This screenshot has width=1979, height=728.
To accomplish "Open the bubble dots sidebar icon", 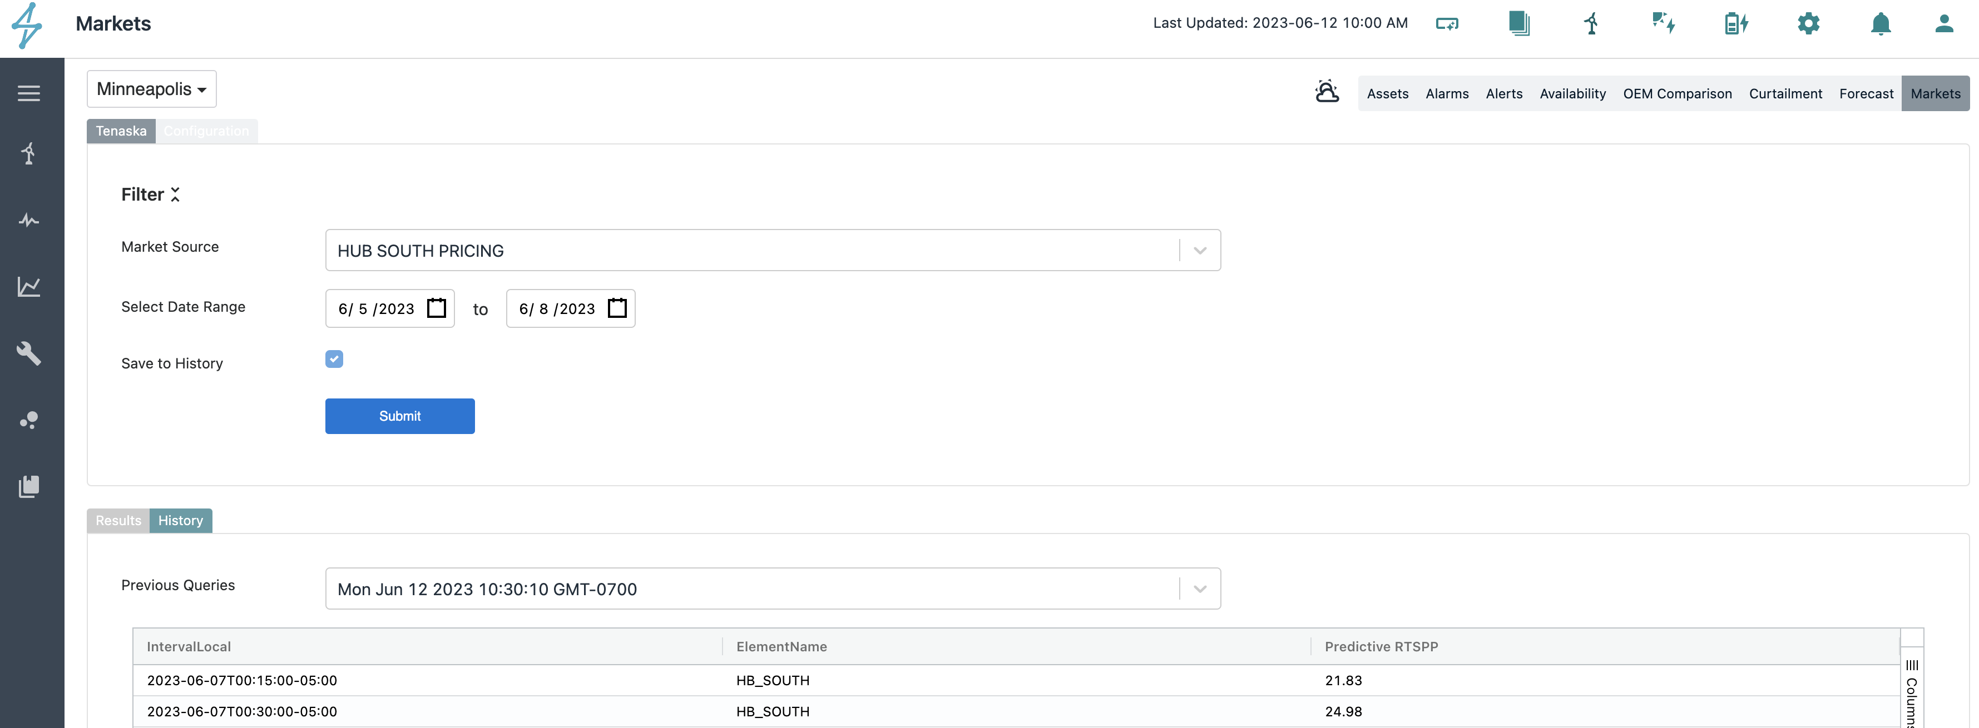I will 29,420.
